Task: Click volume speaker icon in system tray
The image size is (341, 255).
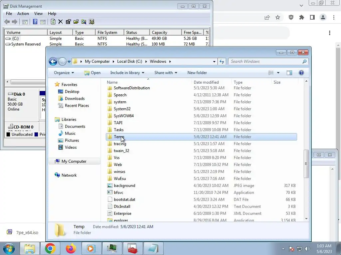Action: pos(307,249)
